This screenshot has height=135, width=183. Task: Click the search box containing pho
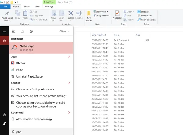click(x=41, y=132)
